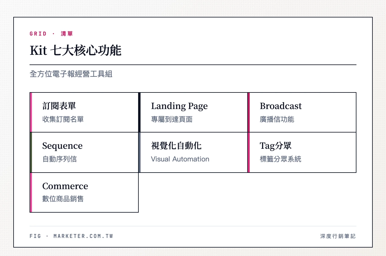Select the 'Commerce' card heading
Screen dimensions: 386x256
(65, 186)
